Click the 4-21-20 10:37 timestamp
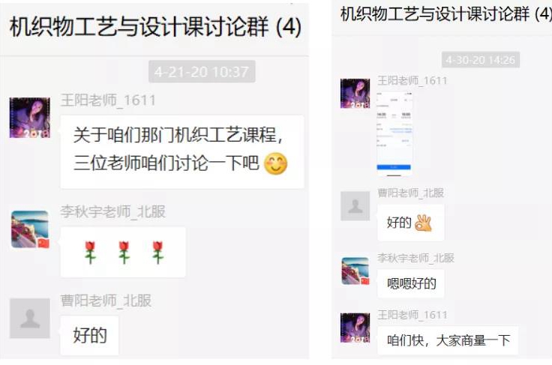The image size is (552, 365). click(x=202, y=72)
